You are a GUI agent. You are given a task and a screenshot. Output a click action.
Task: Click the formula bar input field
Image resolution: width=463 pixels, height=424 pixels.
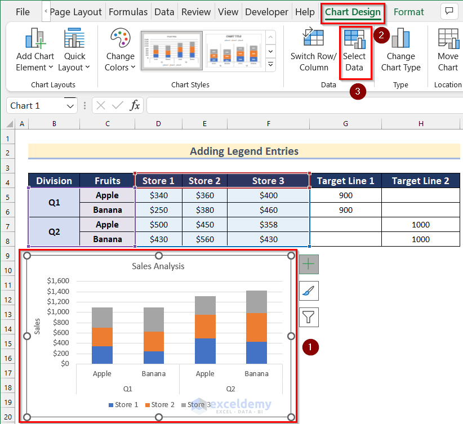(x=304, y=105)
